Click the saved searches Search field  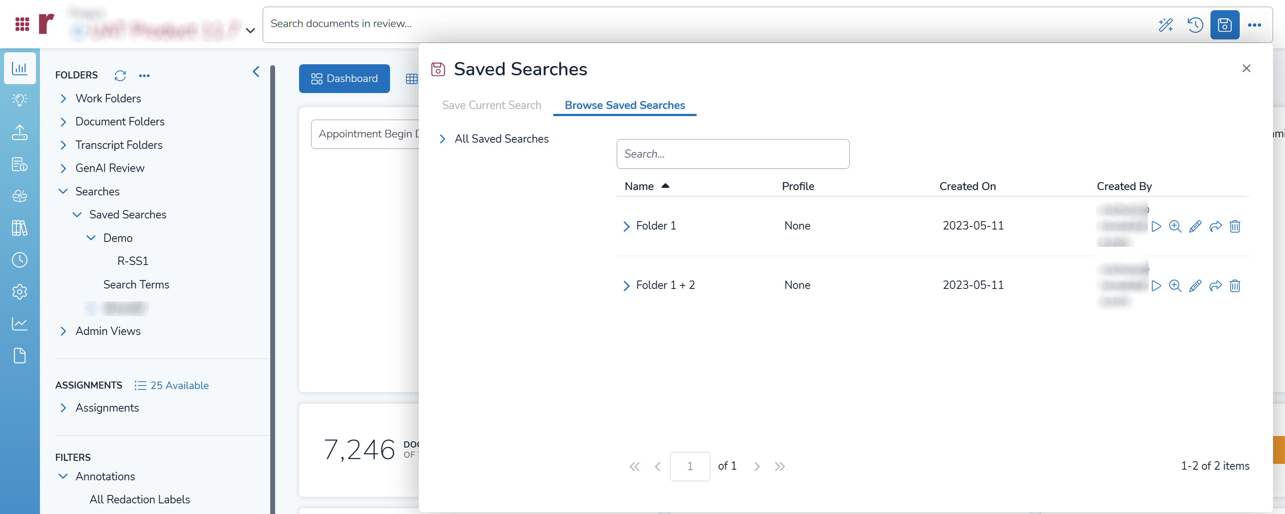(x=732, y=154)
